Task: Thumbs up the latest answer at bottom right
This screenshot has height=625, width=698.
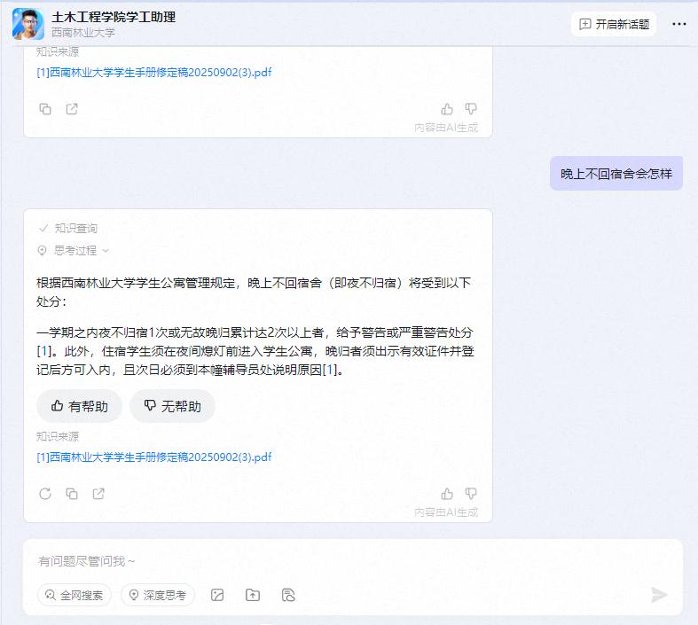Action: tap(447, 494)
